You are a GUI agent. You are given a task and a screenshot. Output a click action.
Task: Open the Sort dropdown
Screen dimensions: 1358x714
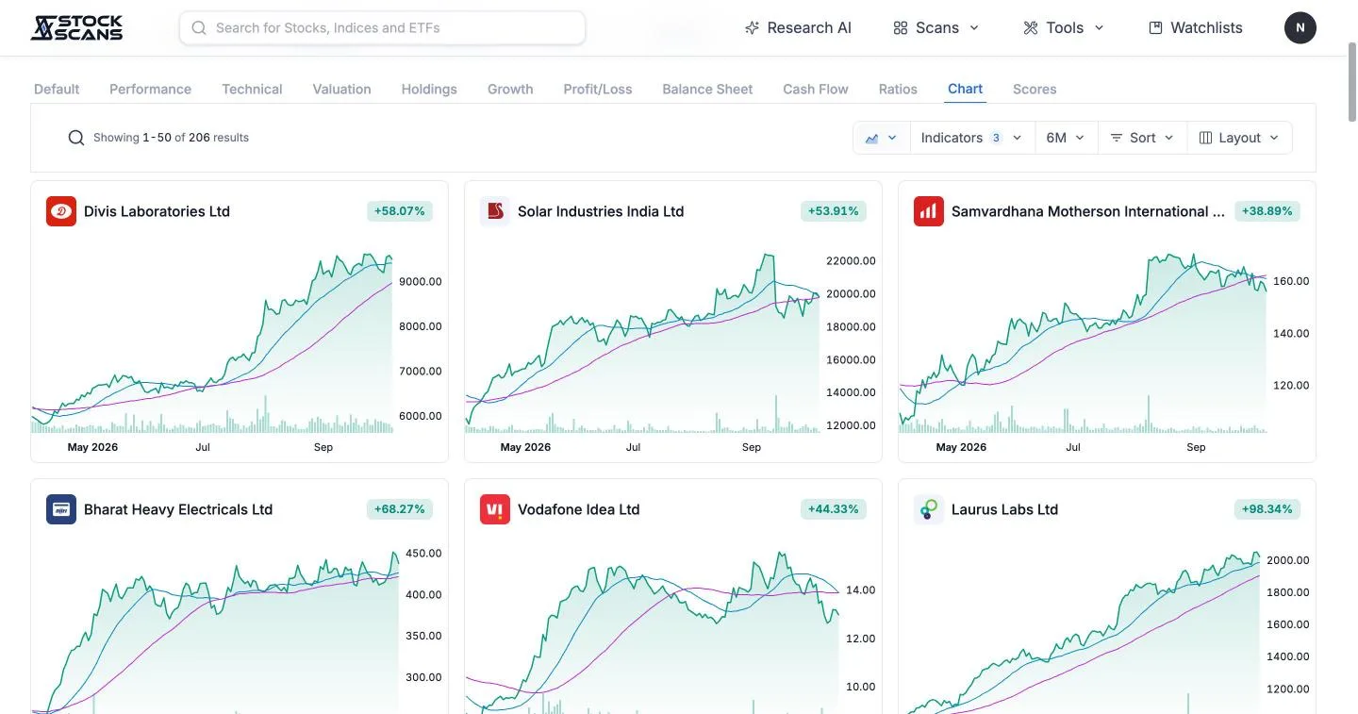pyautogui.click(x=1142, y=138)
